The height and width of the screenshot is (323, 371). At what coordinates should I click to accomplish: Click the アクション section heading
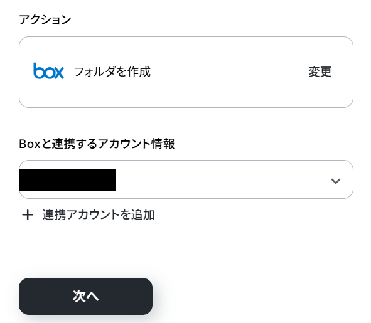pos(45,19)
